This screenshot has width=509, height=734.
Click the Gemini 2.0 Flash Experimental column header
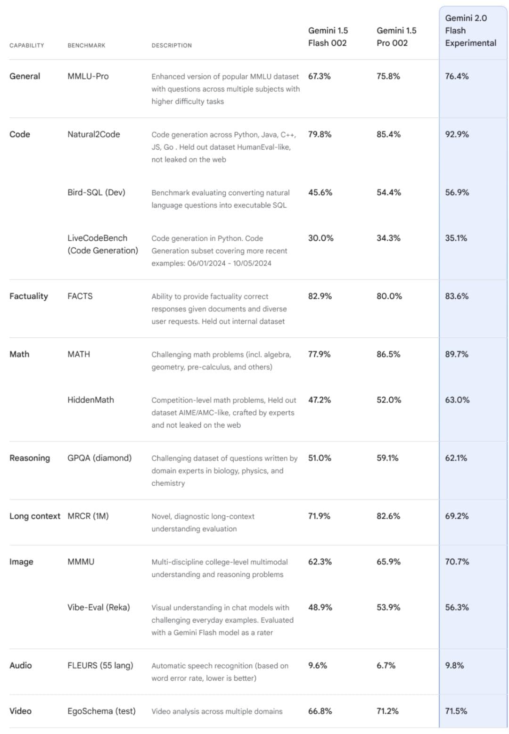coord(470,31)
